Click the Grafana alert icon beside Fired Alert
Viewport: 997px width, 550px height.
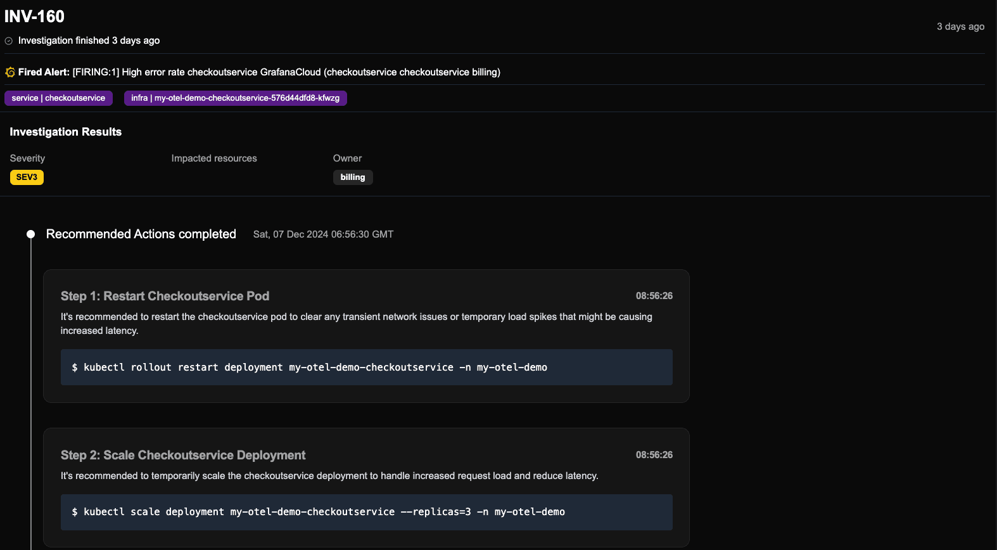coord(10,72)
